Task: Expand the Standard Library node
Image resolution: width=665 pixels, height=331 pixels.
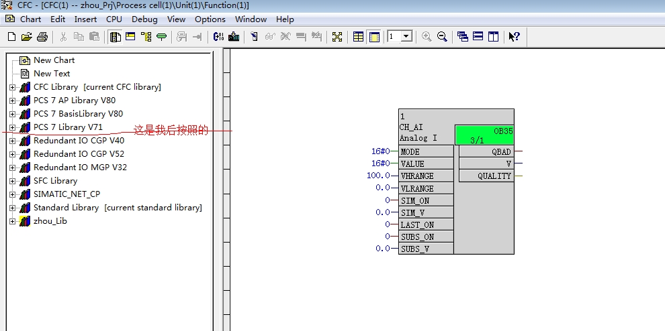Action: (x=12, y=208)
